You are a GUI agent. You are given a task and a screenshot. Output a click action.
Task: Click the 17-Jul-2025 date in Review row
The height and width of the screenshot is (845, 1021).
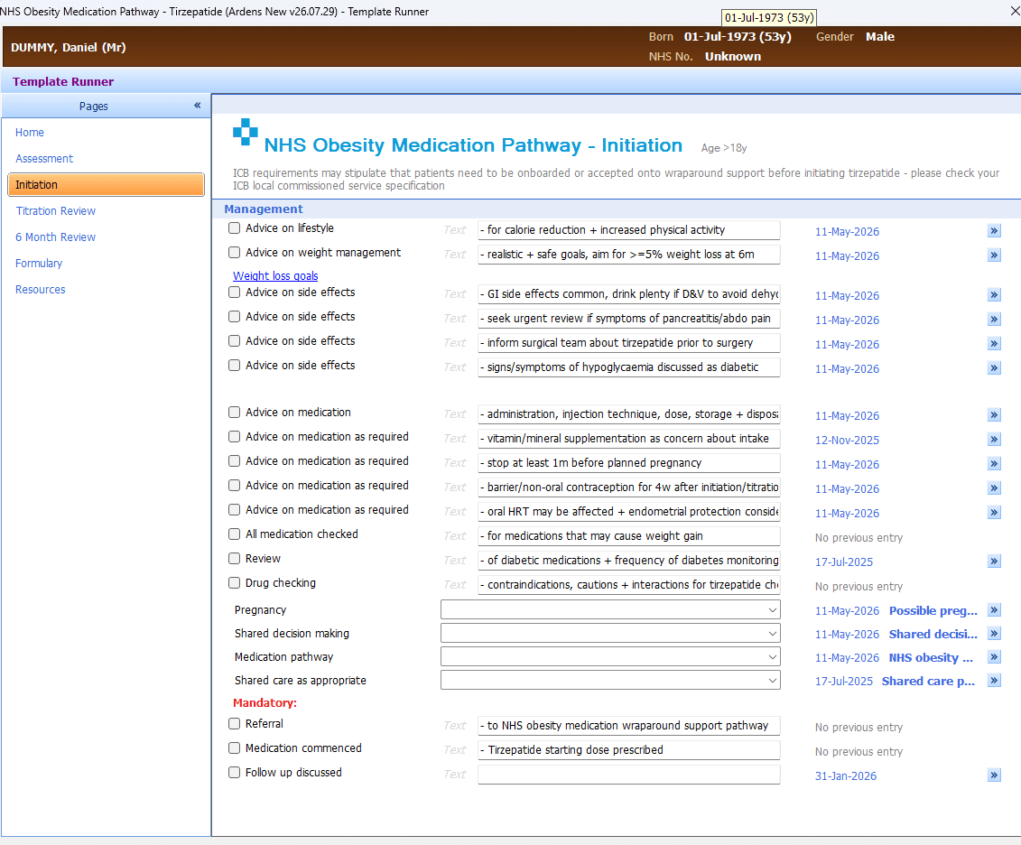pos(844,562)
